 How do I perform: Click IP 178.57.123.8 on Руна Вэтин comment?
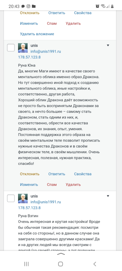(29, 208)
